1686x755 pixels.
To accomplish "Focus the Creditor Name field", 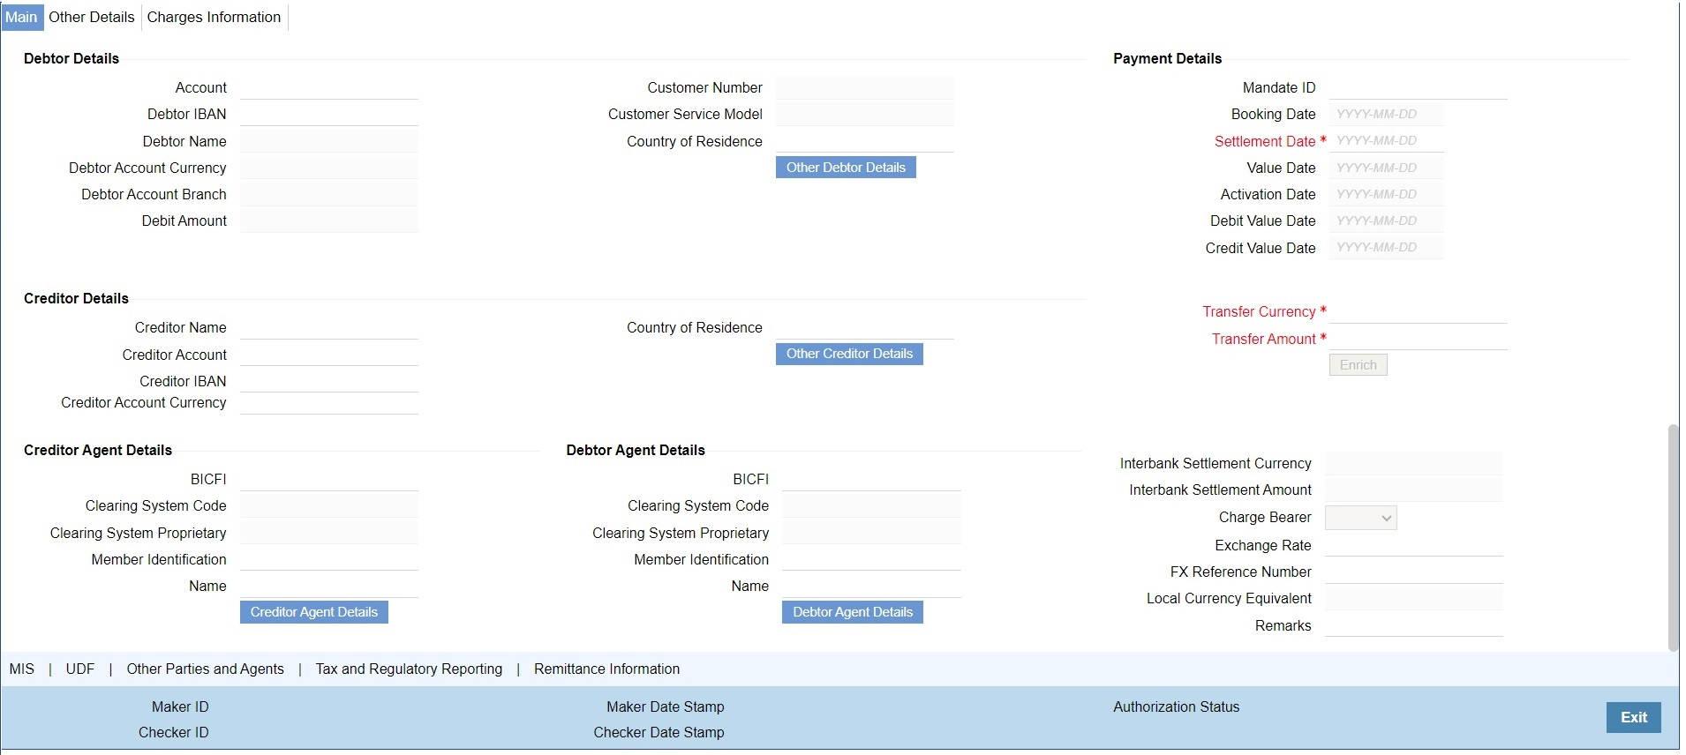I will (329, 327).
